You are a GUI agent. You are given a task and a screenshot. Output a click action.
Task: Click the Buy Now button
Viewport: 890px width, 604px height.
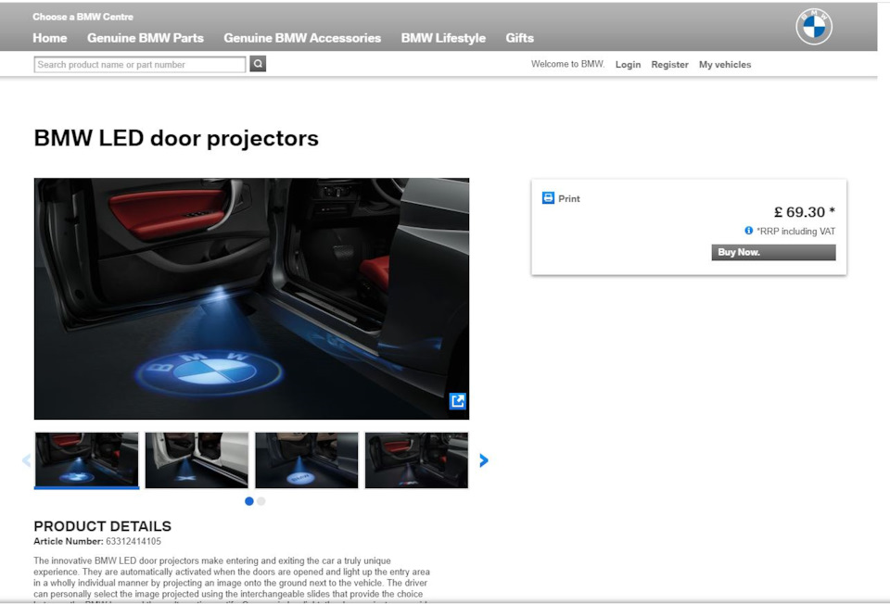(x=773, y=252)
